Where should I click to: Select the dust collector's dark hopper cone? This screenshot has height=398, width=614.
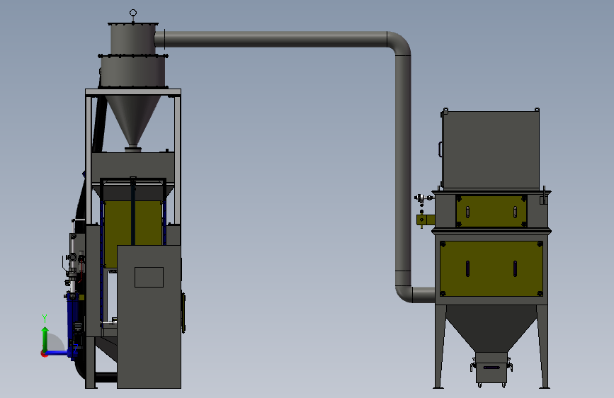tap(491, 329)
